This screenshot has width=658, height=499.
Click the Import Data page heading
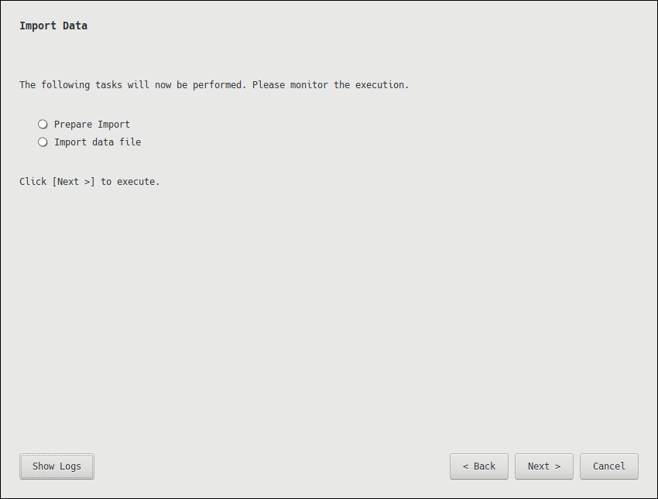(53, 26)
